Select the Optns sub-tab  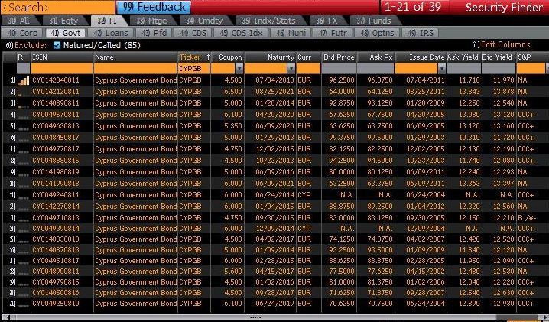pyautogui.click(x=378, y=33)
